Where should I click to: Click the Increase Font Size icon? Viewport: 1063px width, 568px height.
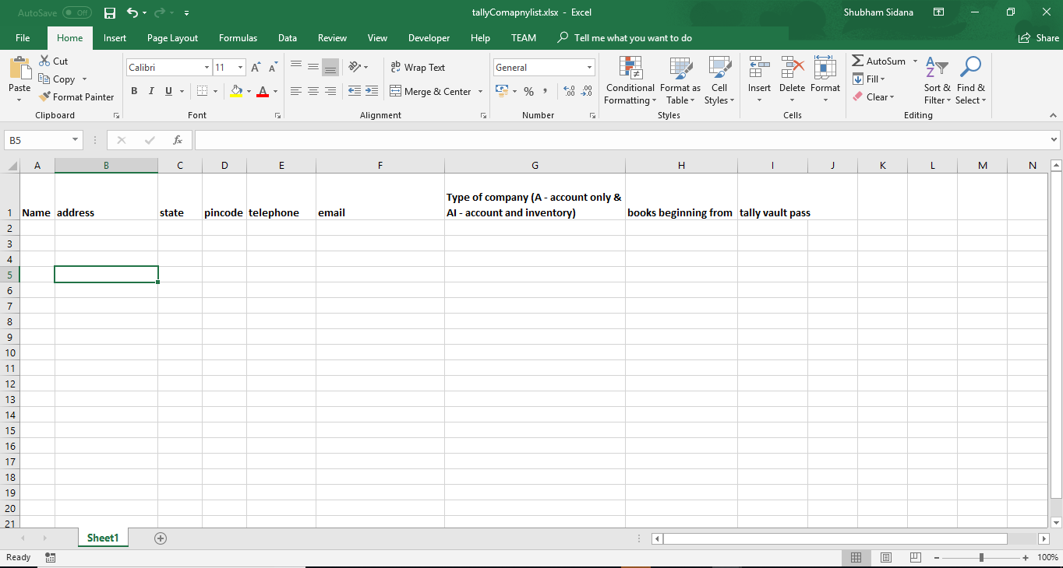coord(256,68)
